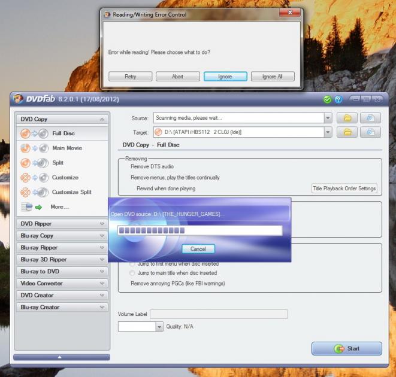Select the Full Disc copy mode icon
The height and width of the screenshot is (377, 396).
pos(34,133)
